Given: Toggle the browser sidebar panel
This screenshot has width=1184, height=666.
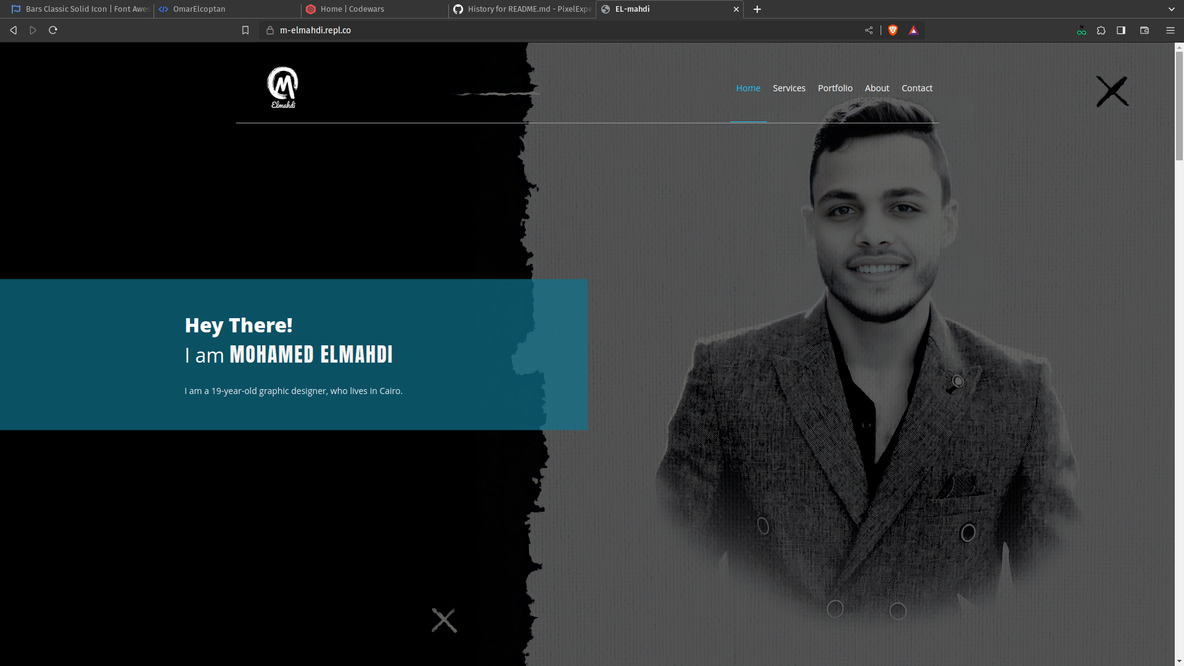Looking at the screenshot, I should tap(1121, 30).
